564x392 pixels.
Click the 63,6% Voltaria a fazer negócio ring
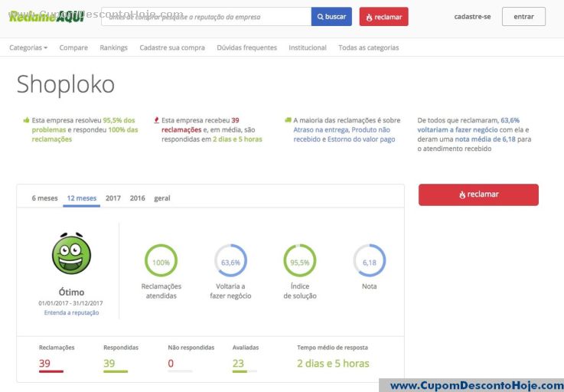pyautogui.click(x=230, y=260)
